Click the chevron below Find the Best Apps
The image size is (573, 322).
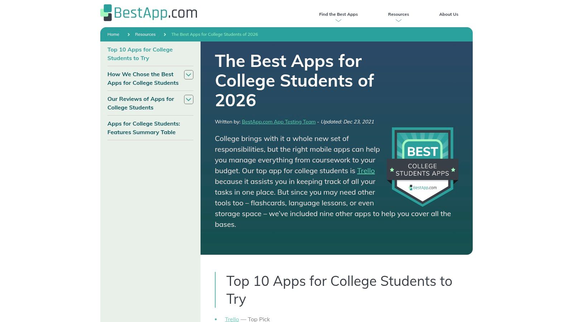pos(338,21)
